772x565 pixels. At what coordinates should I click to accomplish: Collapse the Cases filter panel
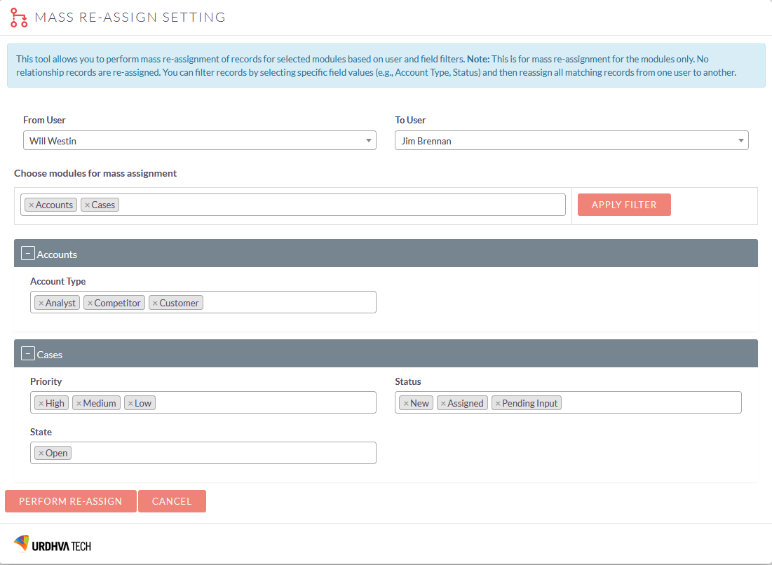click(x=27, y=353)
